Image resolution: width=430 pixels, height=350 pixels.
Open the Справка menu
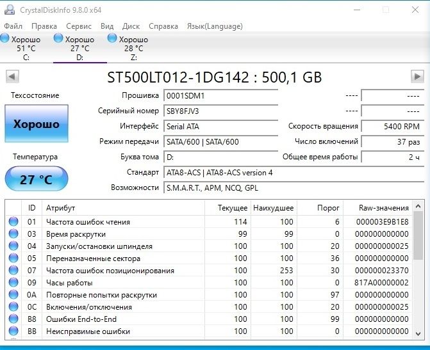point(163,26)
